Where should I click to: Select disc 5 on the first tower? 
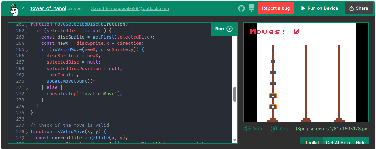point(273,95)
